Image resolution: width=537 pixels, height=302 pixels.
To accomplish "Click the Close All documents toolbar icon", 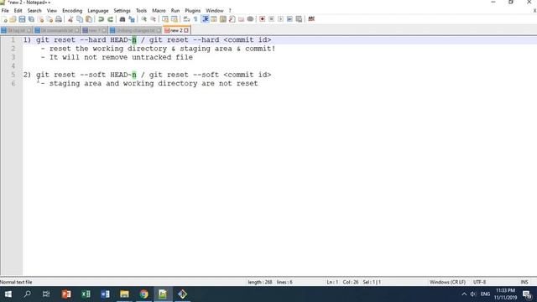I will click(x=50, y=19).
